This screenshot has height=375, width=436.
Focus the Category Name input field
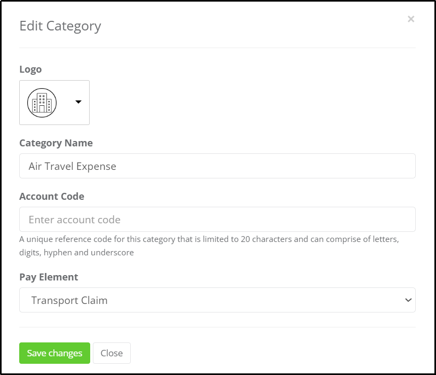[x=217, y=166]
